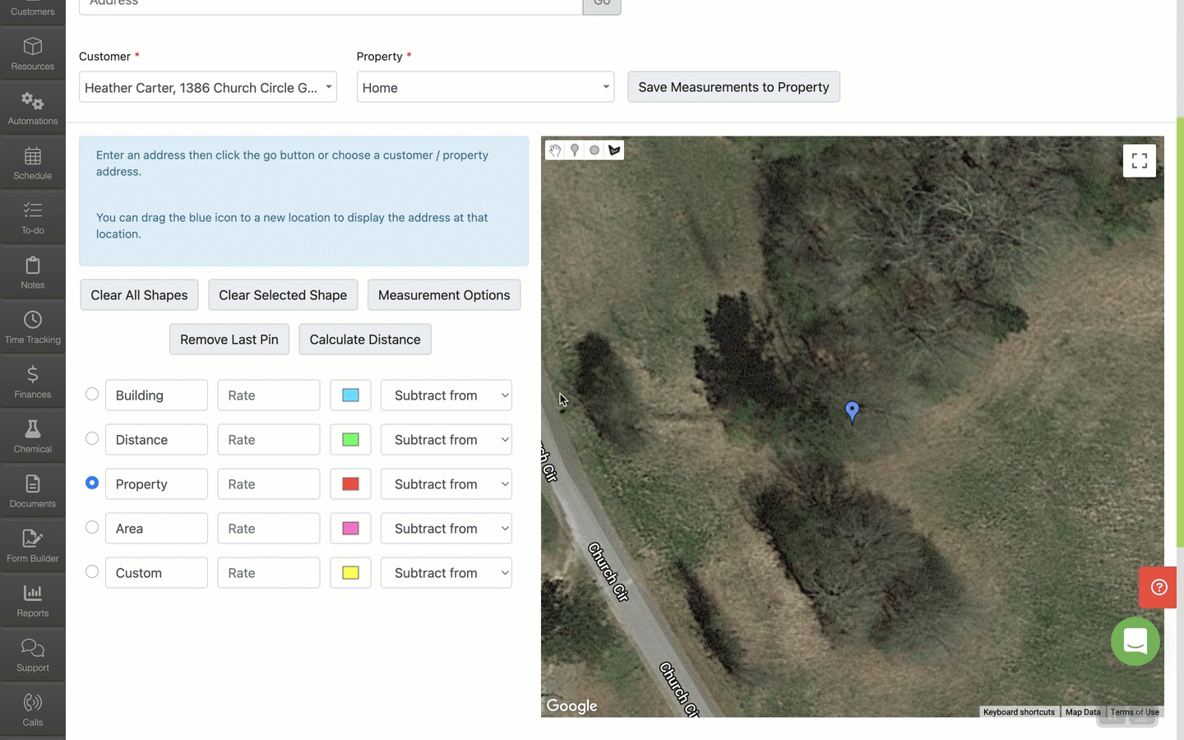
Task: Select the map marker drawing tool
Action: [575, 150]
